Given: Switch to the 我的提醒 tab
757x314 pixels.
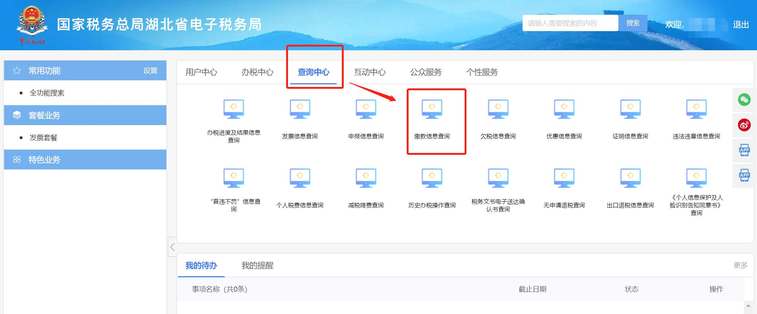Looking at the screenshot, I should point(257,266).
